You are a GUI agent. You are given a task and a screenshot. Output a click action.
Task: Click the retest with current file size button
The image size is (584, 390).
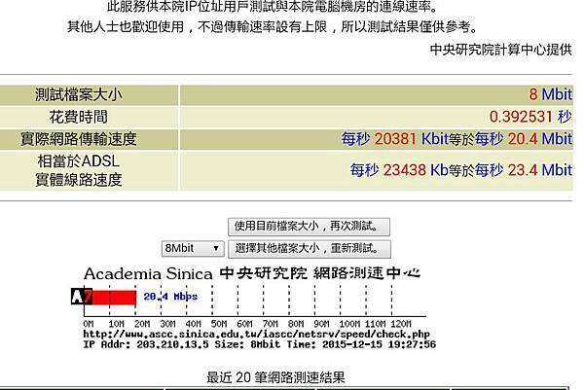coord(309,227)
